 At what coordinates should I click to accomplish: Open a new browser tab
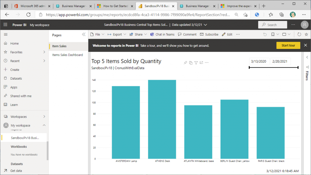coord(264,6)
